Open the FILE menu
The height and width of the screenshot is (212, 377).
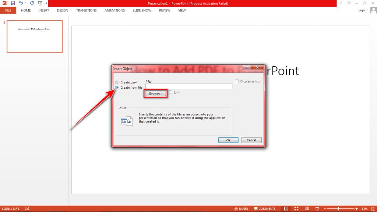coord(8,10)
